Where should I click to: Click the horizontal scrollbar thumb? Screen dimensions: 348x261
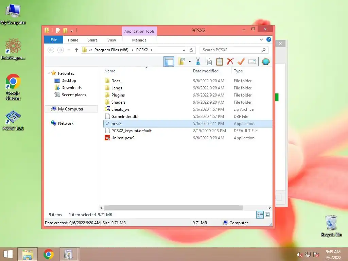pyautogui.click(x=173, y=208)
